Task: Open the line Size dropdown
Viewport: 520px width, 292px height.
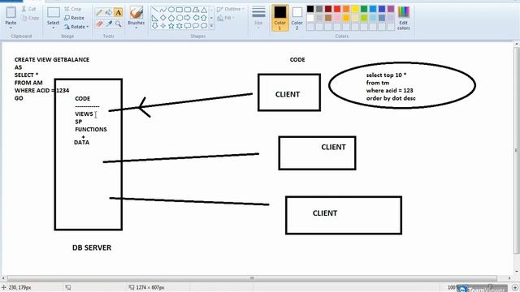Action: click(x=258, y=18)
